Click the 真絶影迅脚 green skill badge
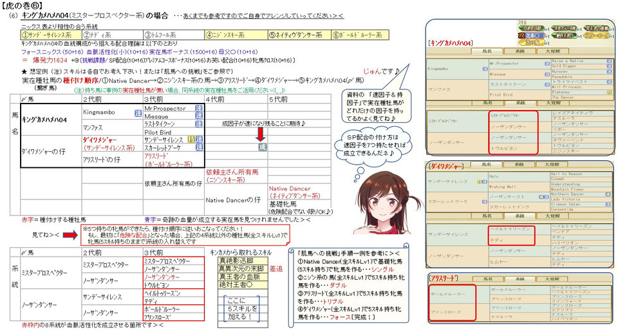 (x=531, y=28)
